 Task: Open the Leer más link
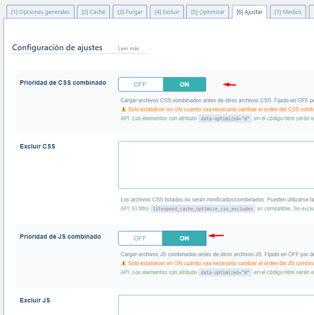(129, 48)
